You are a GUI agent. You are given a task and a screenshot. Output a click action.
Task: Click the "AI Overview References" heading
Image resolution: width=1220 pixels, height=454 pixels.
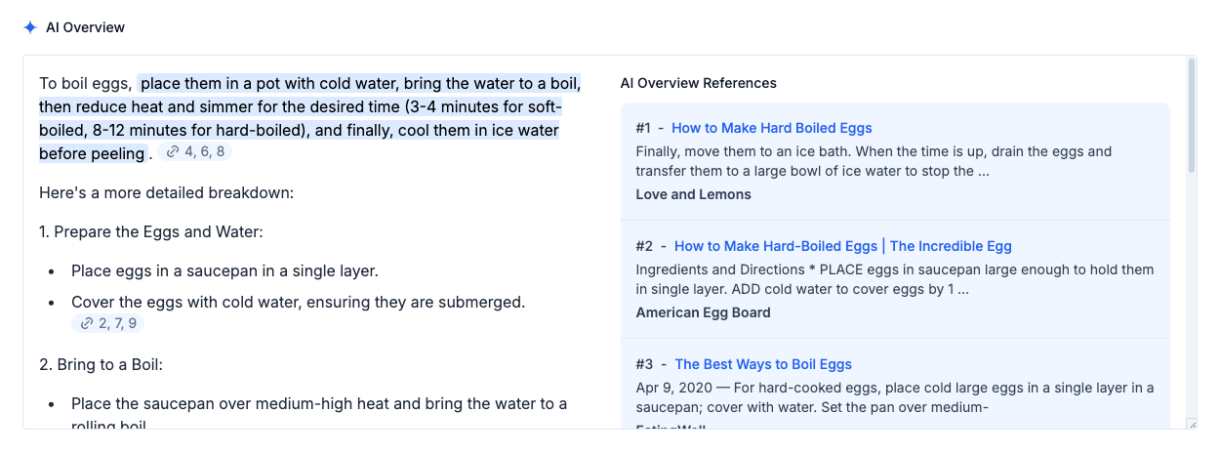tap(698, 83)
